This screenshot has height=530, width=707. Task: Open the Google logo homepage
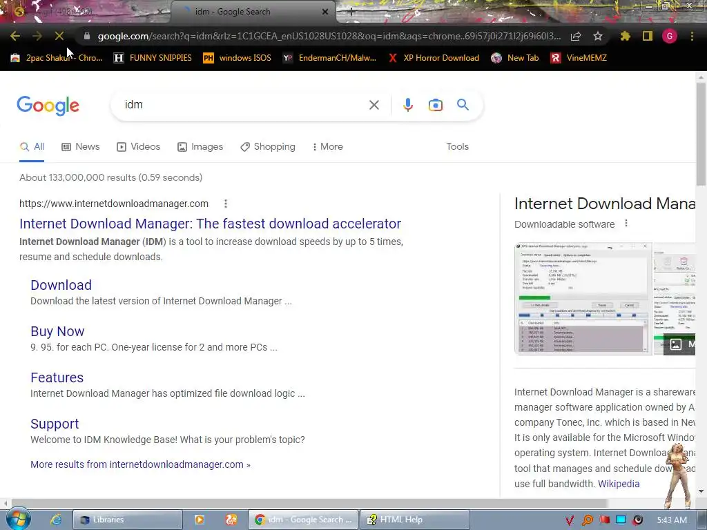[48, 106]
